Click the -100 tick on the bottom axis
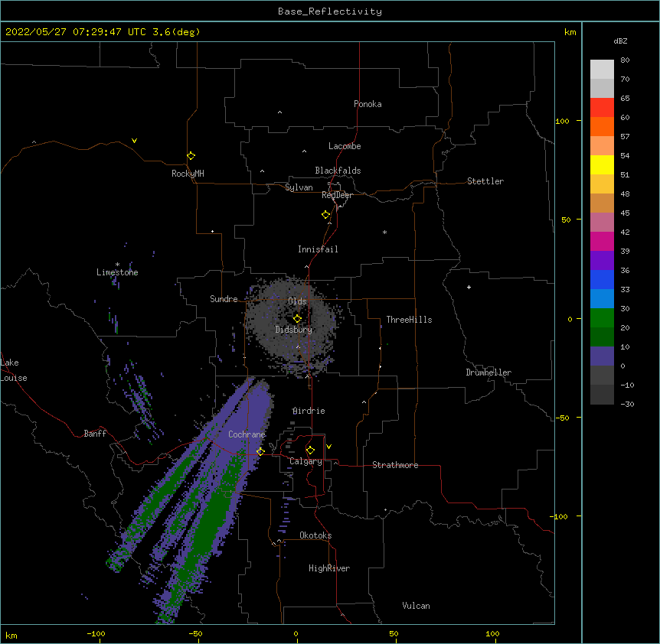Viewport: 660px width, 644px height. pyautogui.click(x=96, y=633)
